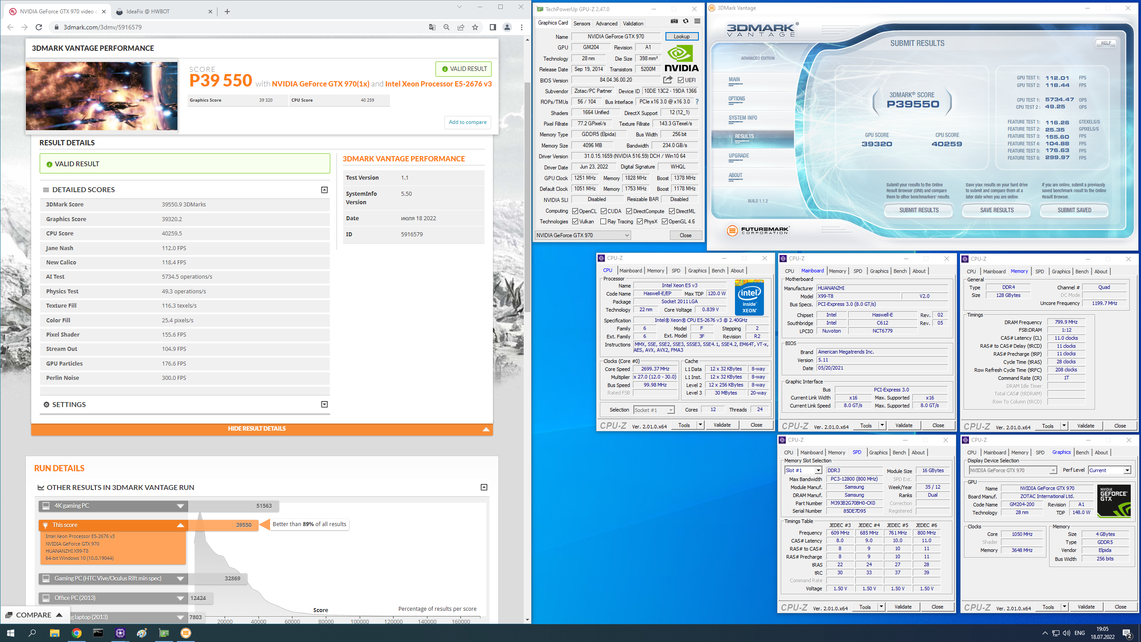
Task: Toggle the Vulkan checkbox
Action: click(x=575, y=222)
